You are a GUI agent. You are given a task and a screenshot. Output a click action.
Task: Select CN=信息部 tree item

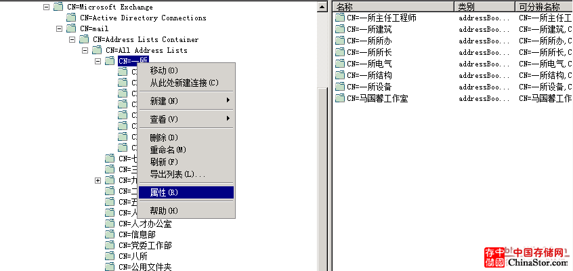[x=137, y=234]
